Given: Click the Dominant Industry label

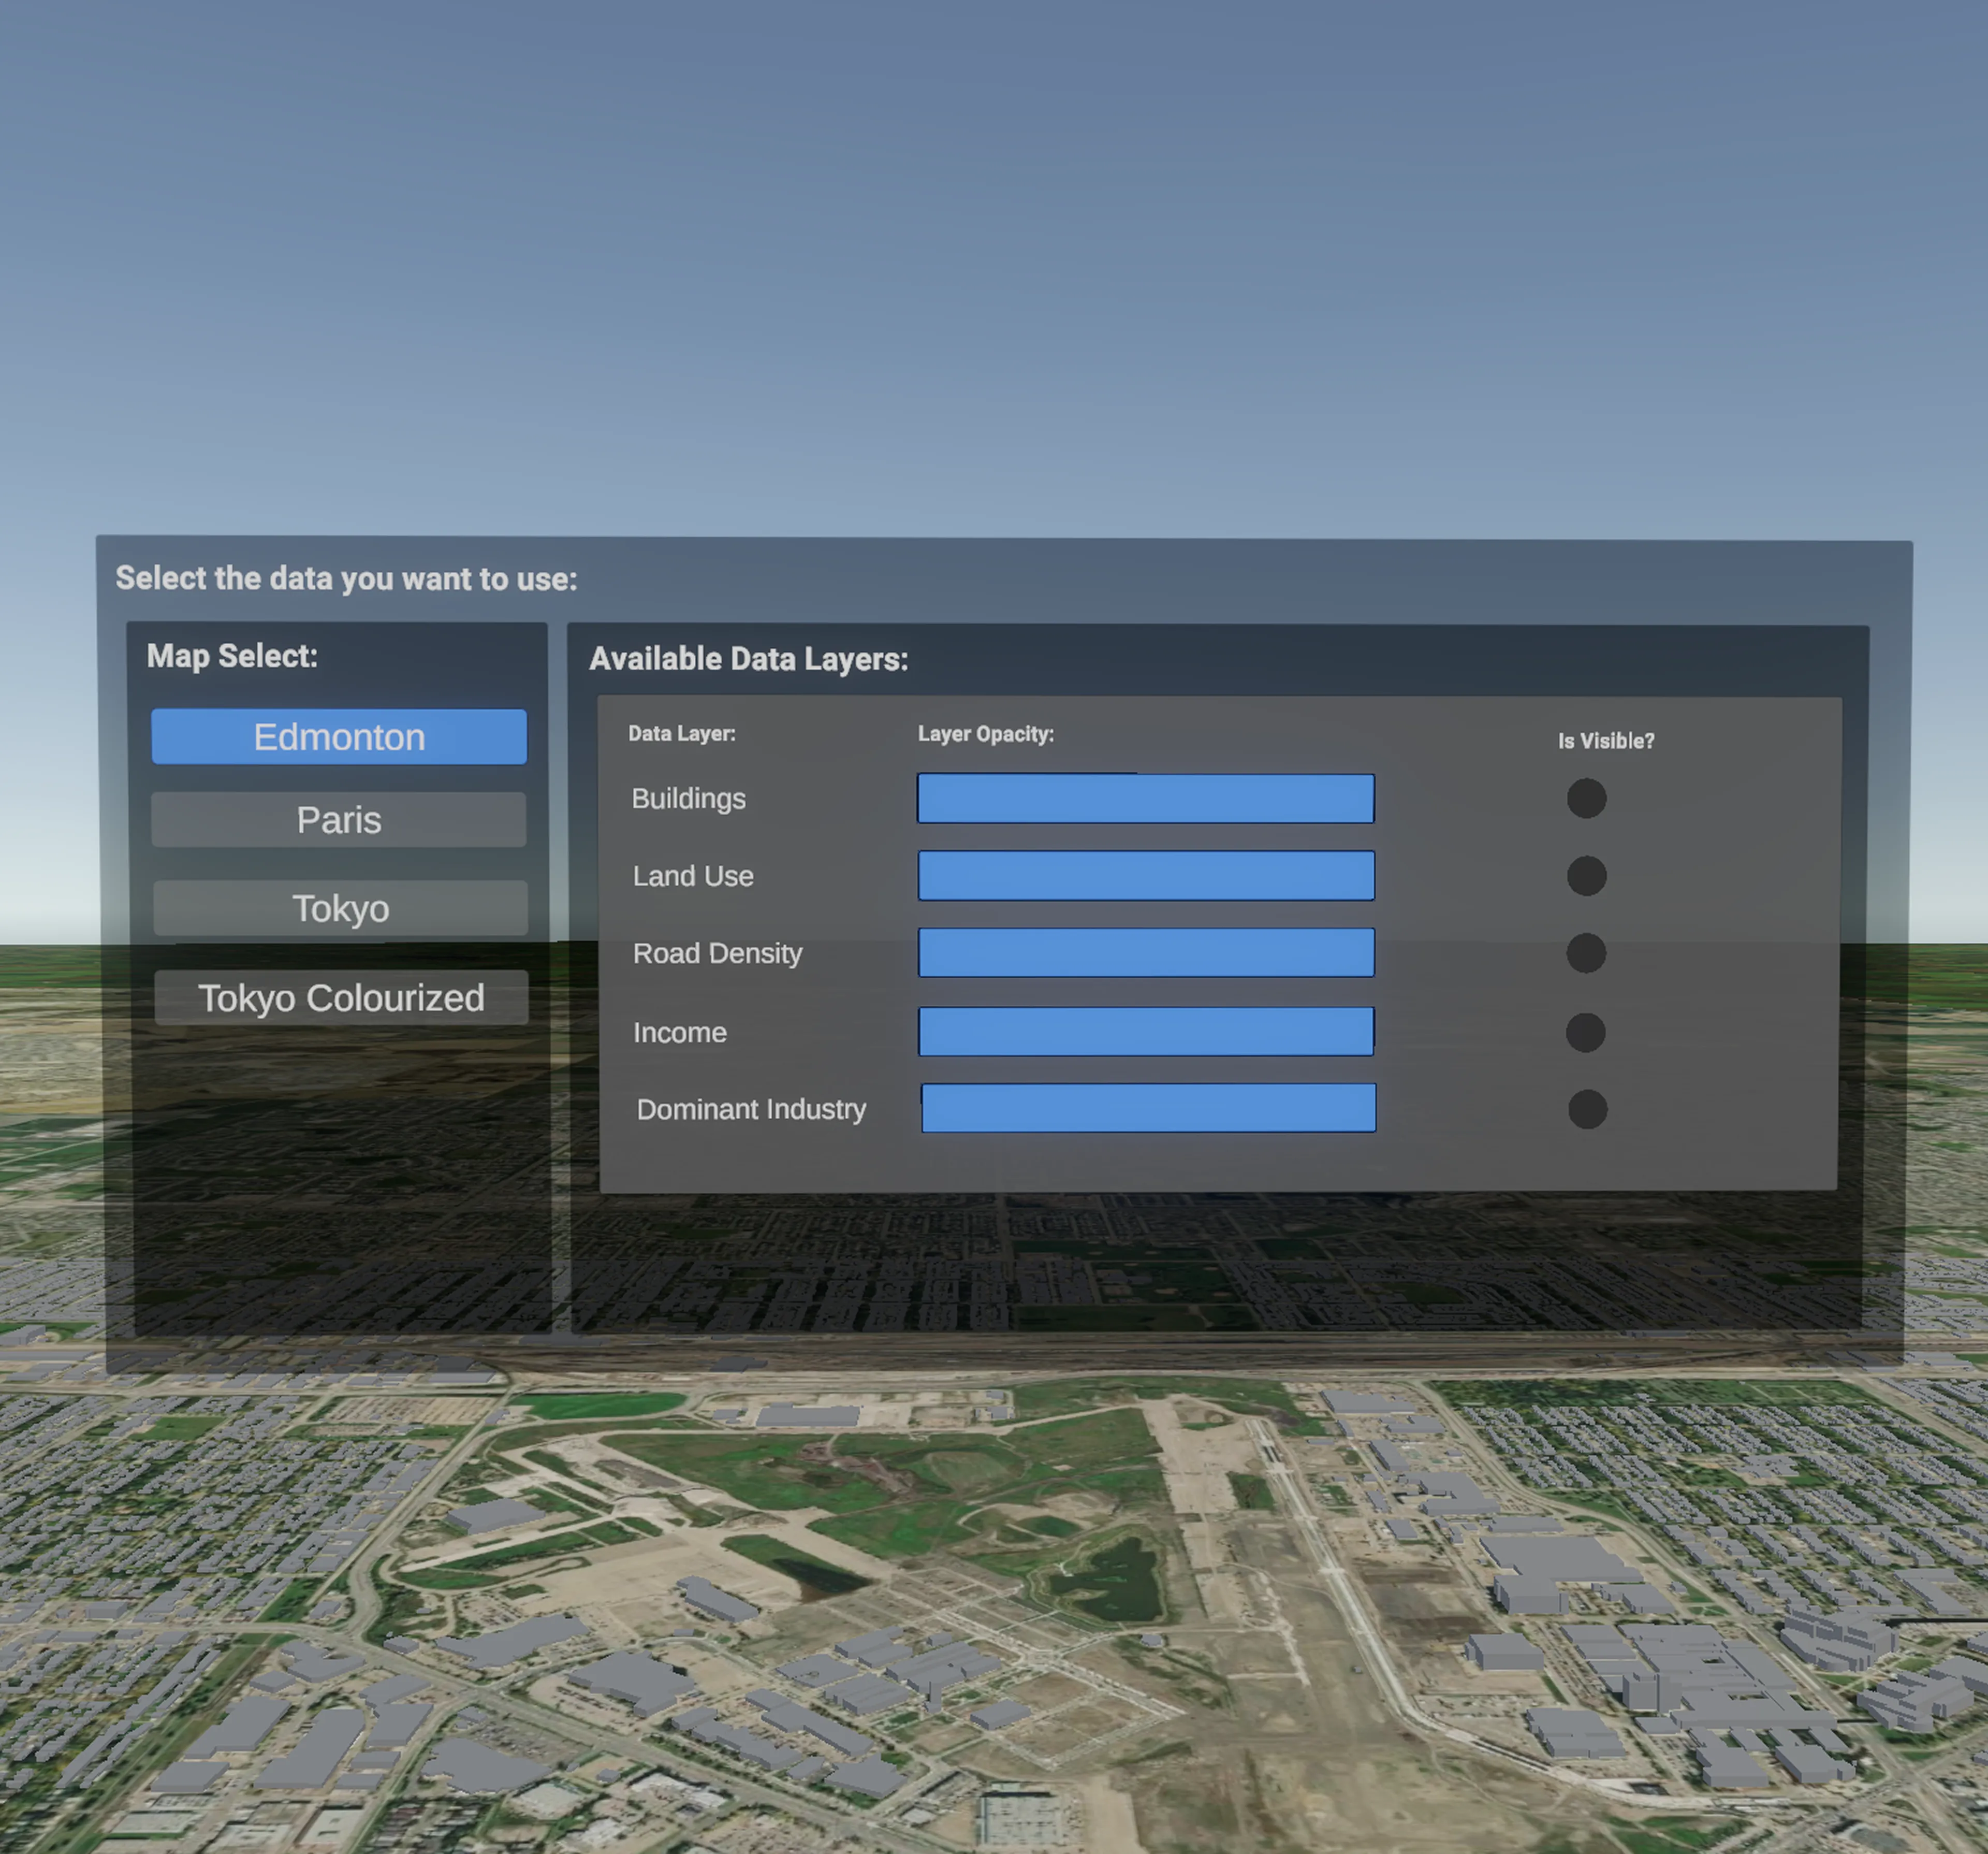Looking at the screenshot, I should click(x=751, y=1109).
